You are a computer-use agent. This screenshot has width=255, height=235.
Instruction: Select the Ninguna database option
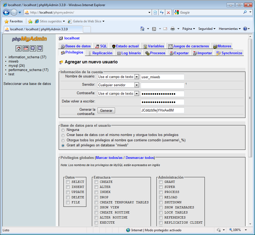pyautogui.click(x=63, y=130)
